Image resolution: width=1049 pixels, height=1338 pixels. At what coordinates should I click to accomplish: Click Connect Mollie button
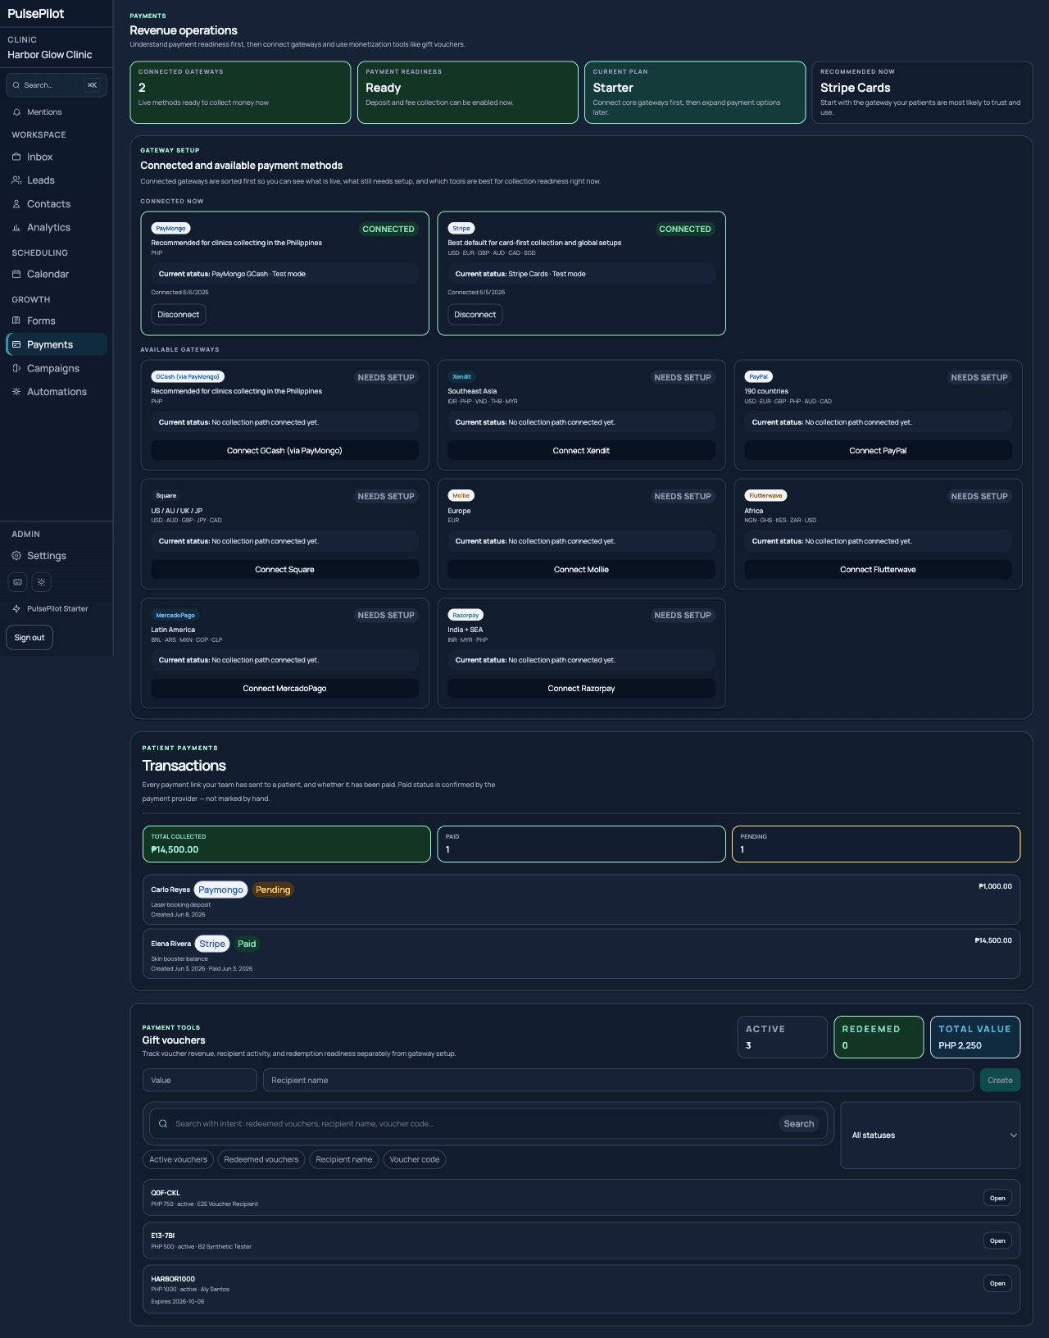581,570
